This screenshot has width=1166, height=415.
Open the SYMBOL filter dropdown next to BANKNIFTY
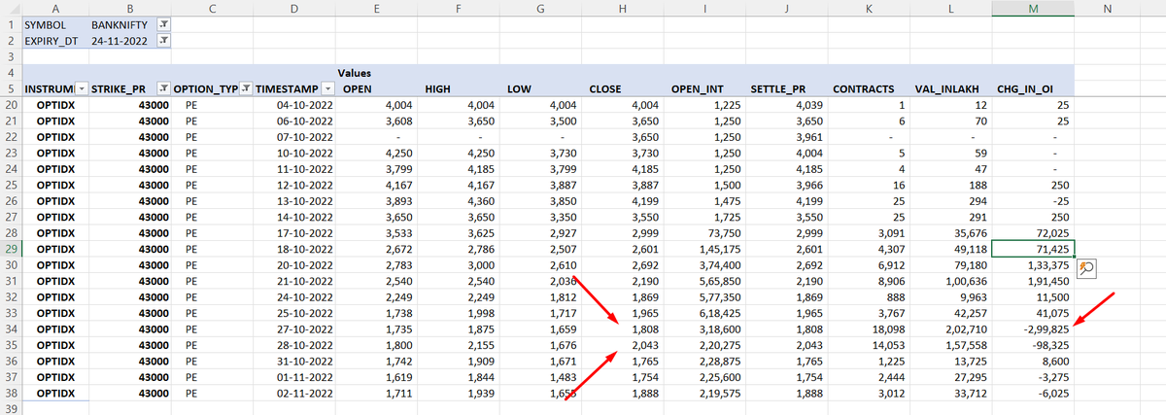tap(163, 23)
